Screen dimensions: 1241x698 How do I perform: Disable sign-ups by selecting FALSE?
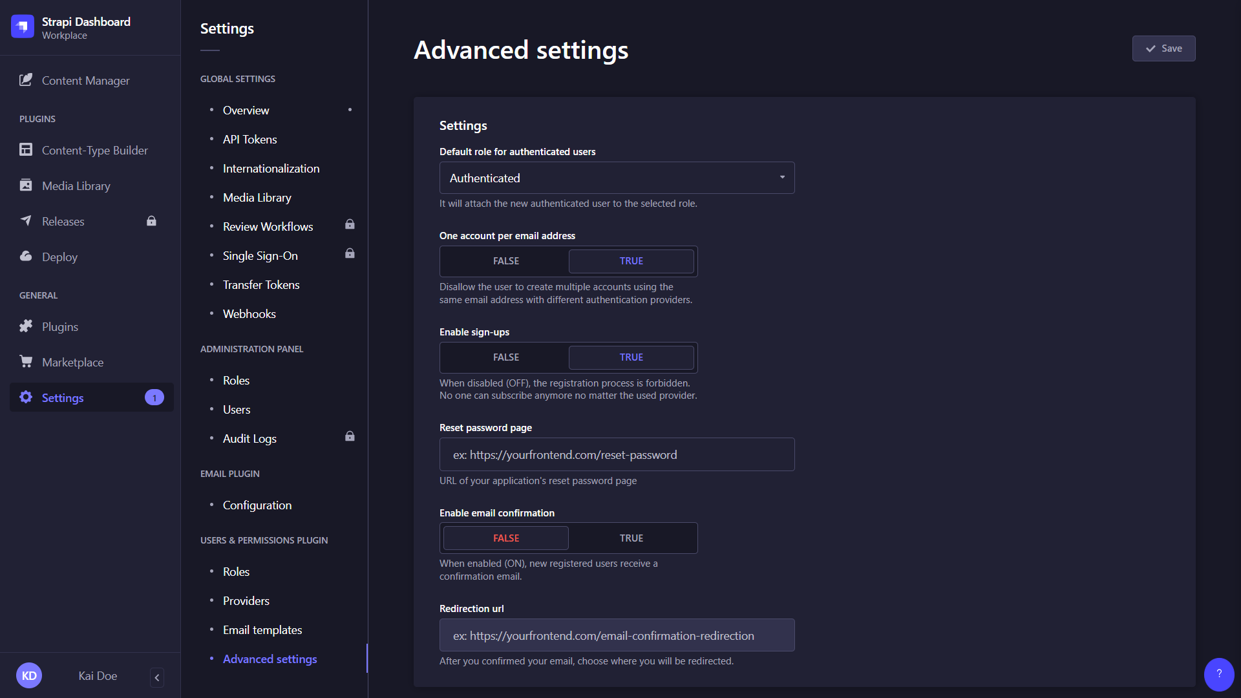[505, 357]
